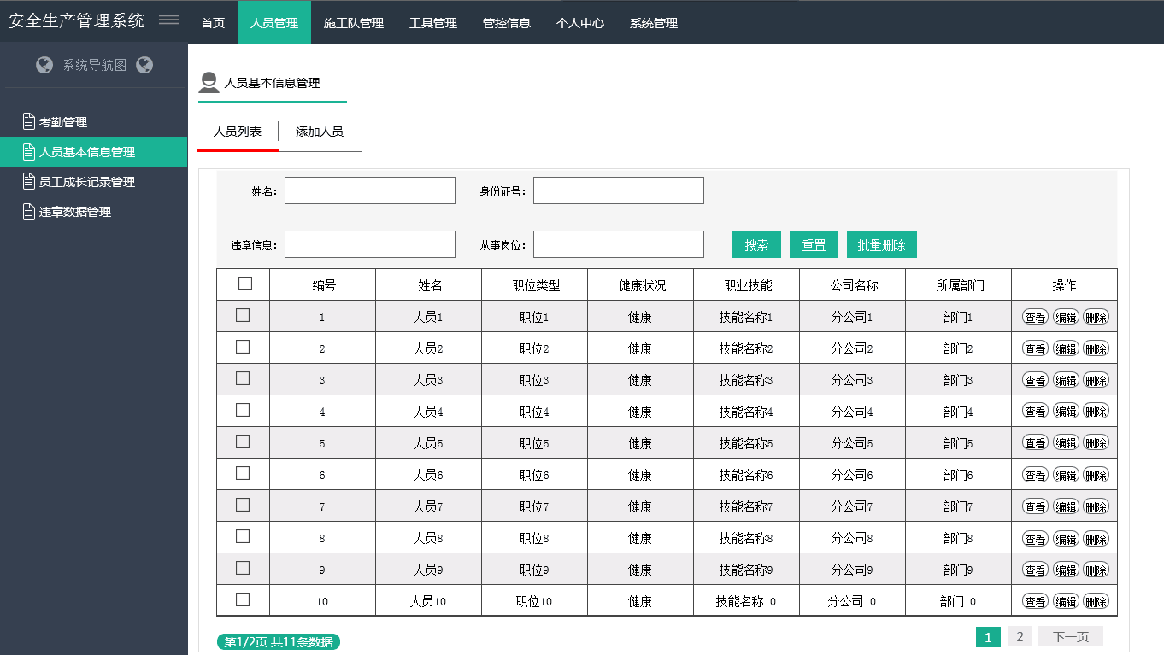
Task: Toggle the sidebar hamburger menu icon
Action: [x=169, y=20]
